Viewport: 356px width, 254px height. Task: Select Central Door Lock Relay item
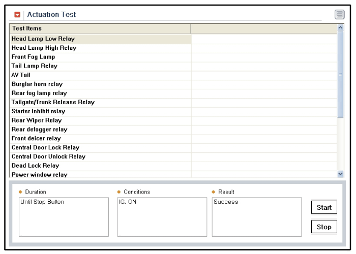tap(101, 148)
